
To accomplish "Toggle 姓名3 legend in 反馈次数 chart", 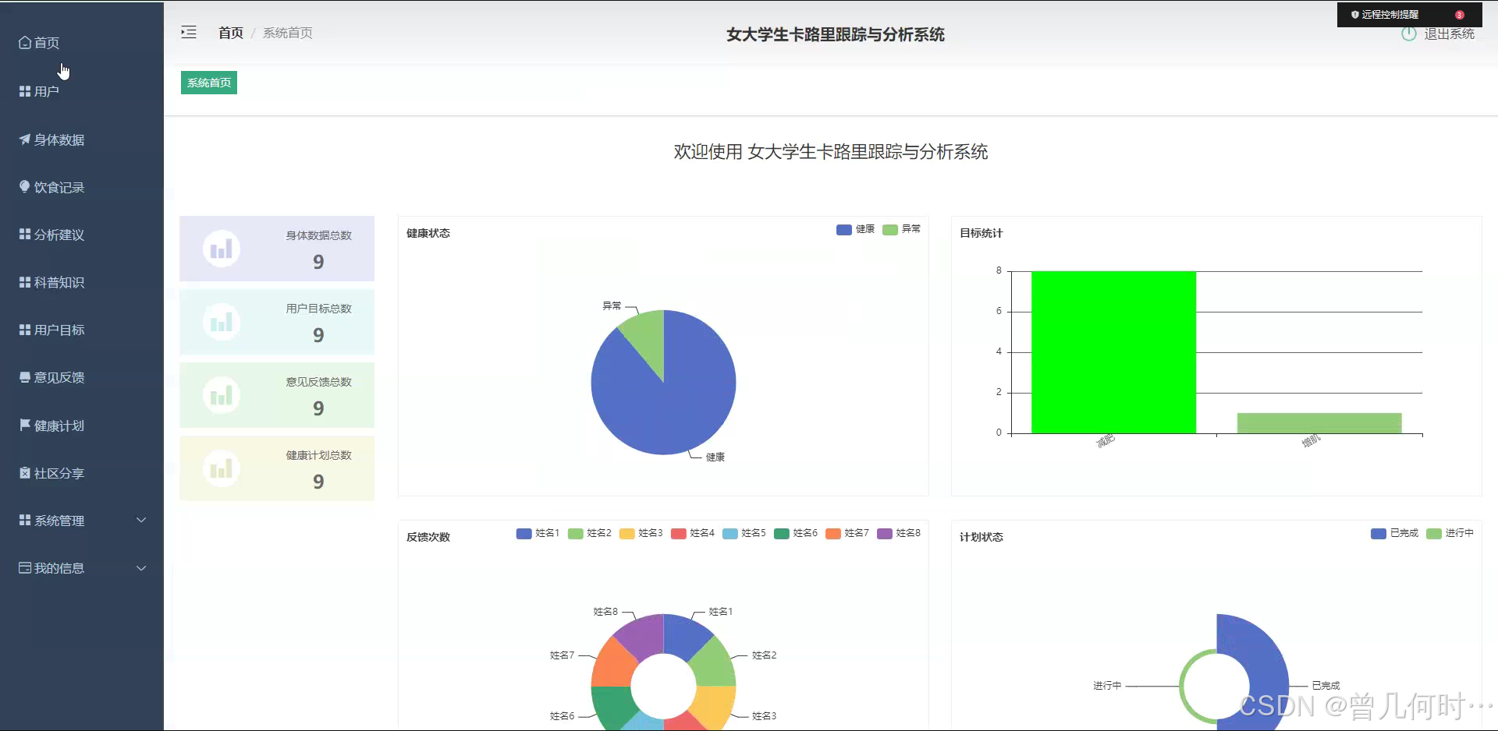I will [641, 533].
